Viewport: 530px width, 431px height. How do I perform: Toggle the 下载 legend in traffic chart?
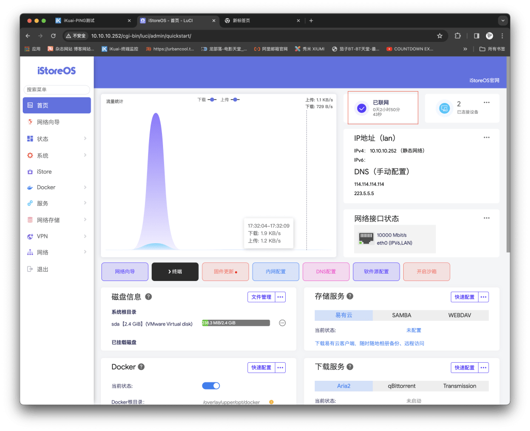207,99
